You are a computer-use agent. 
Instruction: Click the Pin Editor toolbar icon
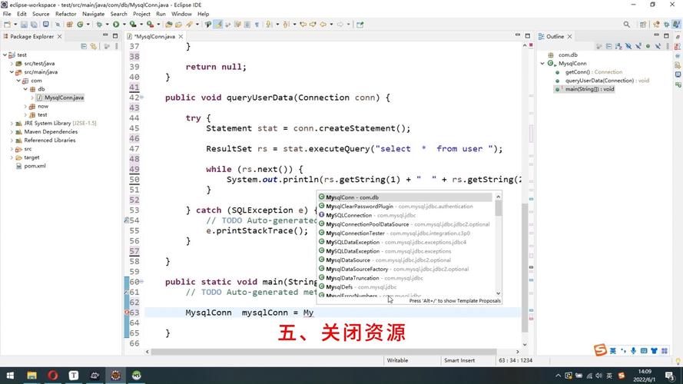tap(360, 25)
